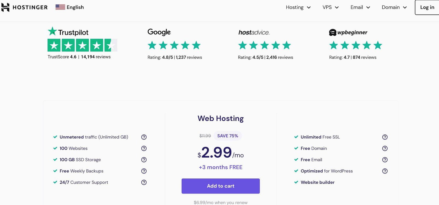Click the +3 months FREE text

click(x=221, y=167)
